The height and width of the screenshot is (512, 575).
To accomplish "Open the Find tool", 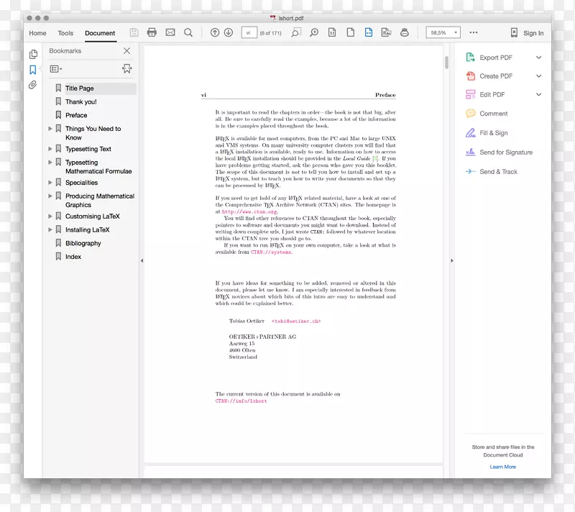I will (x=187, y=32).
